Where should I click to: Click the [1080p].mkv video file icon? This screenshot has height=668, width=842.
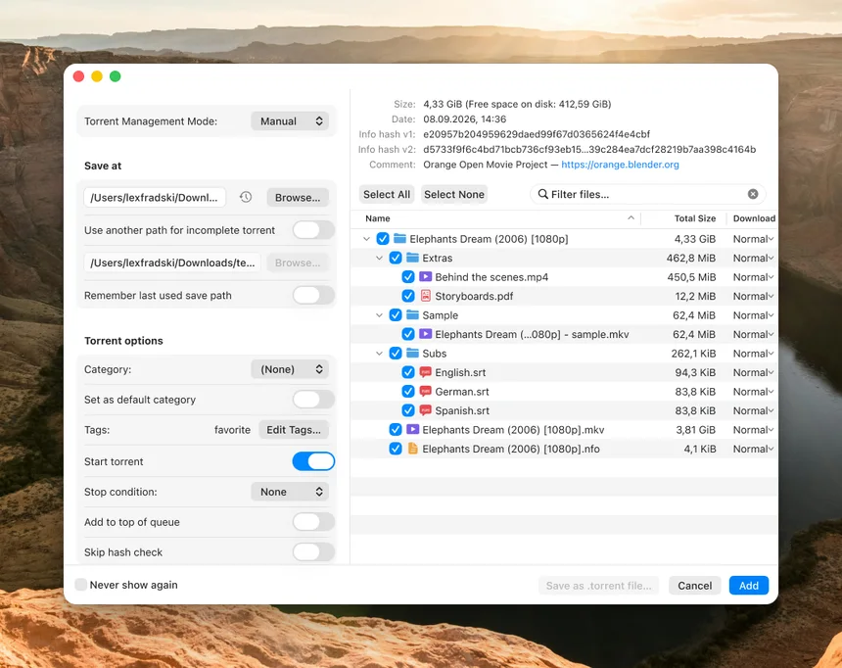tap(412, 429)
